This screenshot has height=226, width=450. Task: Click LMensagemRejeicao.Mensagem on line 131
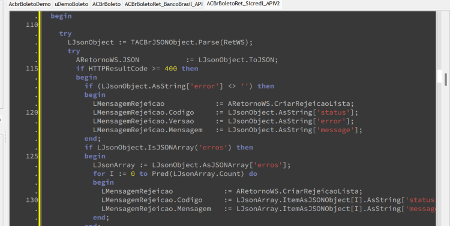tap(156, 209)
